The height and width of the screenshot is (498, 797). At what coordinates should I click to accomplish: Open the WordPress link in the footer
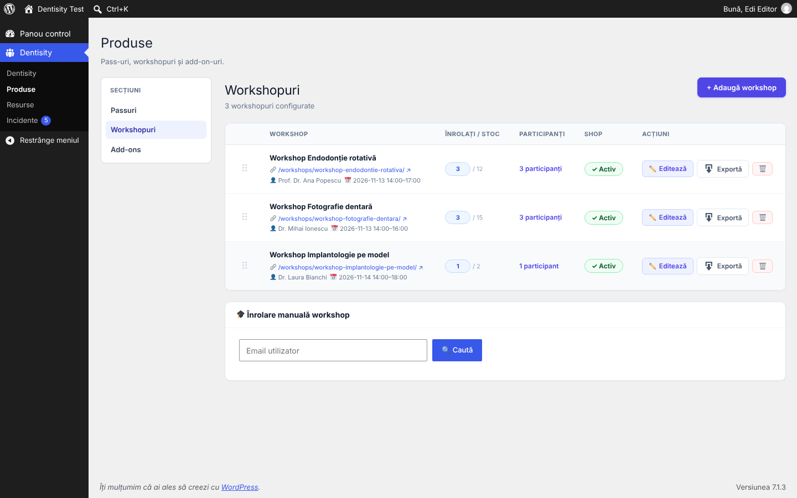[240, 487]
